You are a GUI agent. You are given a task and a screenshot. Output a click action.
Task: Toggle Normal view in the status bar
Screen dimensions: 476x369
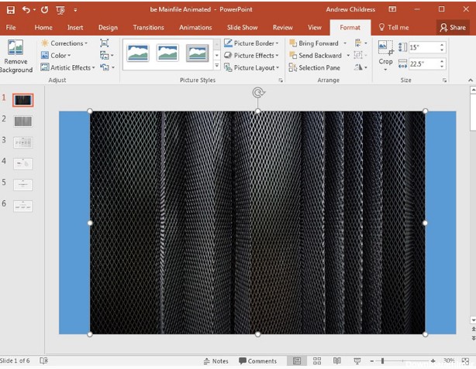pos(296,360)
